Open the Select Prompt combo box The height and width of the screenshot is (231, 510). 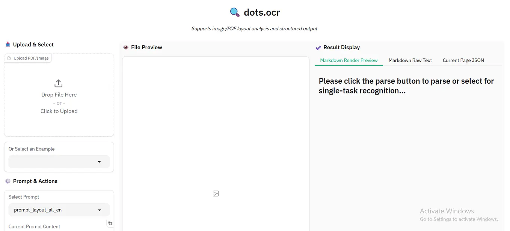[59, 210]
